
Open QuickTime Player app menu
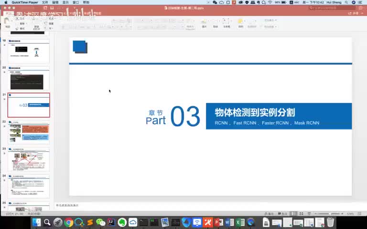(x=25, y=2)
